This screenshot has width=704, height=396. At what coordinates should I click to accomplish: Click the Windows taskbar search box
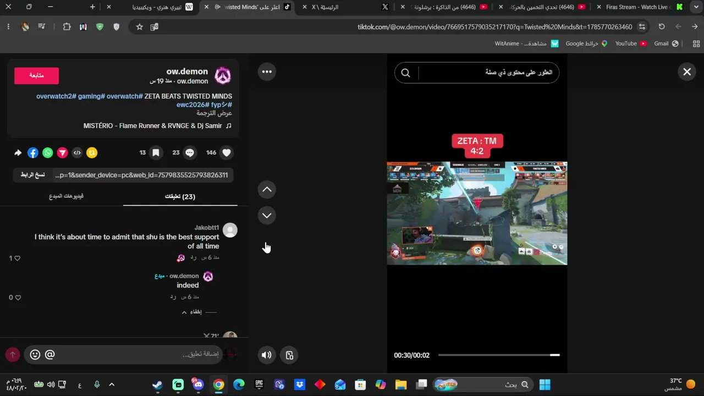(x=483, y=384)
